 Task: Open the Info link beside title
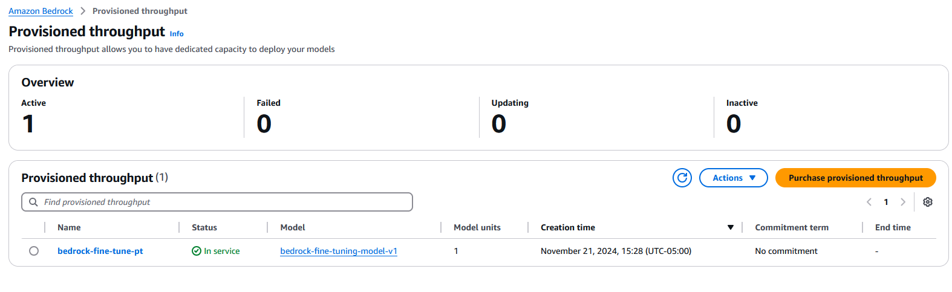coord(177,34)
